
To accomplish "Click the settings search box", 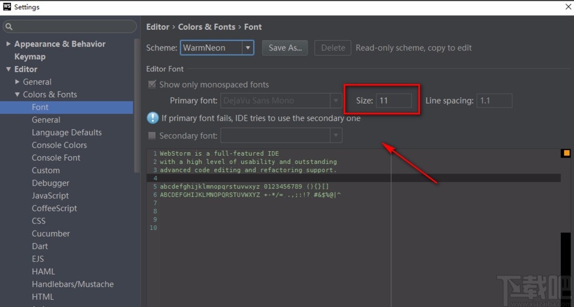I will click(70, 27).
